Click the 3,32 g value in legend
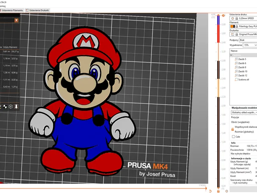This screenshot has width=257, height=193. pos(14,80)
